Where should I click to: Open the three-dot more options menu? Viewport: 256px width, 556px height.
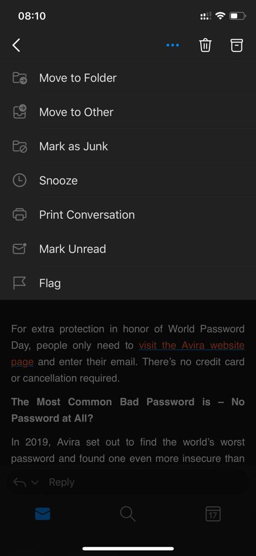click(173, 46)
